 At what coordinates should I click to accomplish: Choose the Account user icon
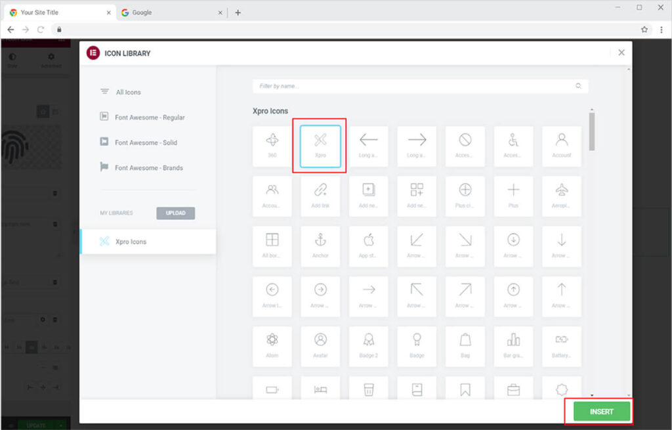coord(561,146)
